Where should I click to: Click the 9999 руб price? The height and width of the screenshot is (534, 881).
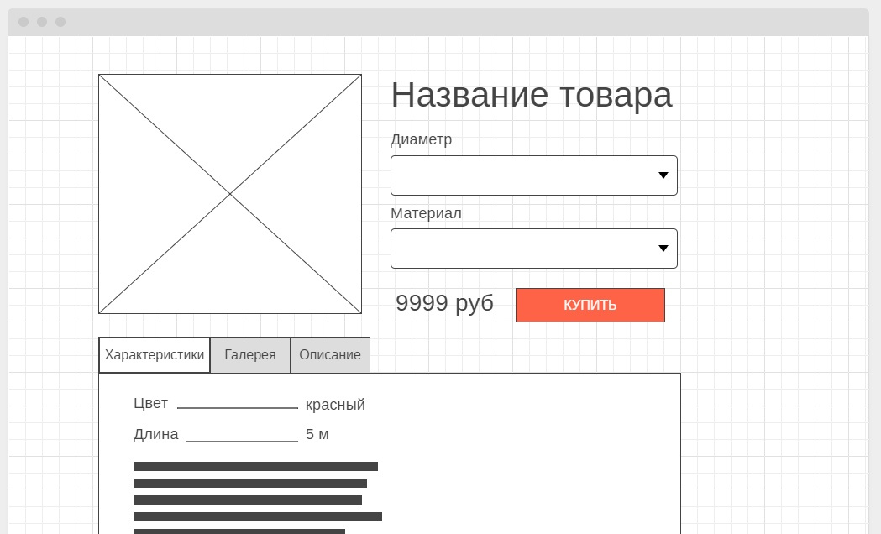(444, 303)
